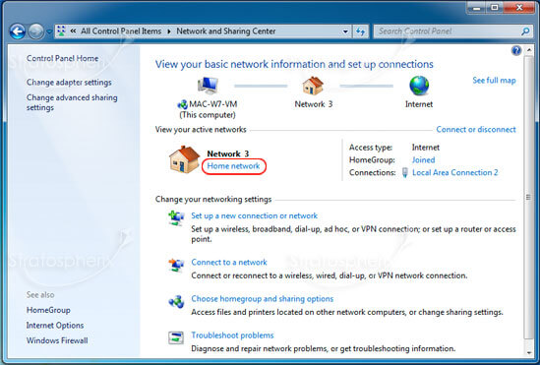Click the double chevron in address bar
Screen dimensions: 540x365
(x=73, y=31)
